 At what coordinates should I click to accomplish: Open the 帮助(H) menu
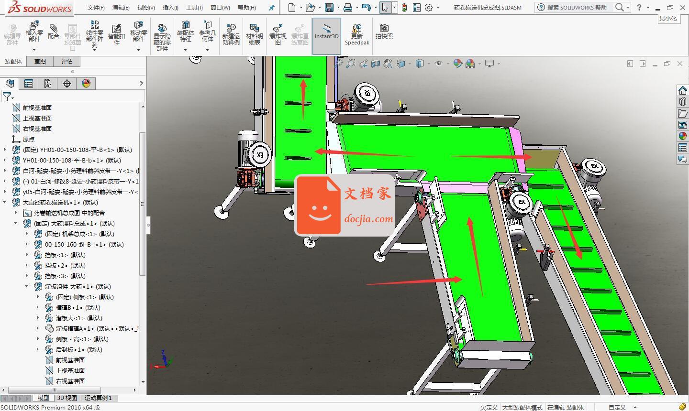tap(247, 8)
